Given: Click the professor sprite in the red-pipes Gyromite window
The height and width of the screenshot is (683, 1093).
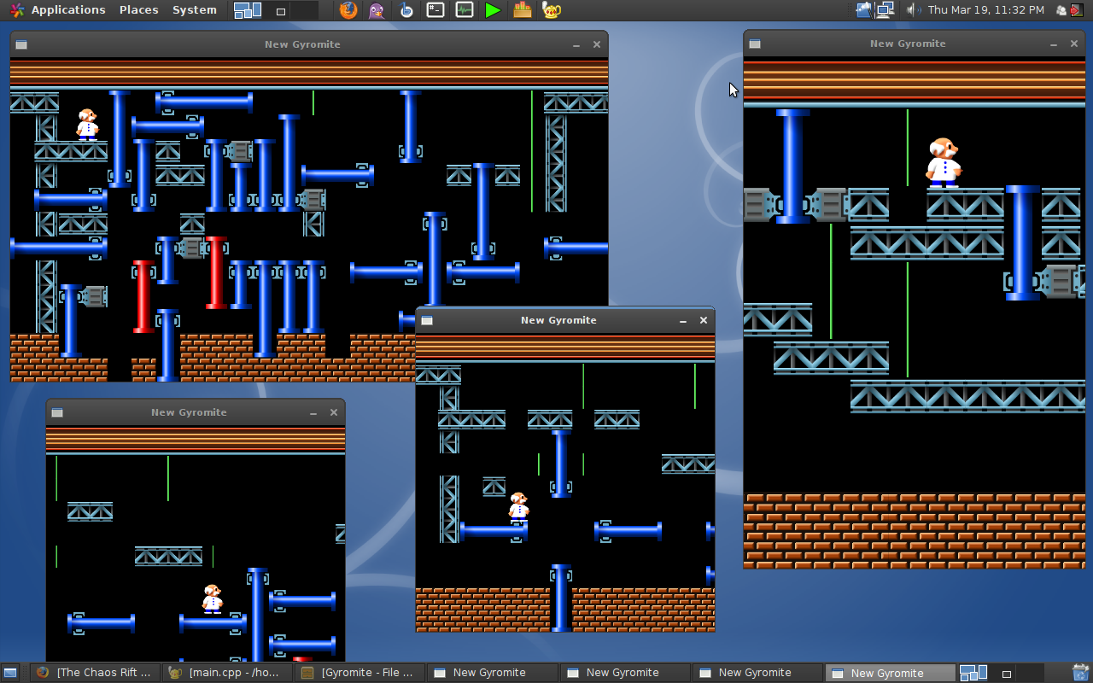Looking at the screenshot, I should tap(87, 125).
